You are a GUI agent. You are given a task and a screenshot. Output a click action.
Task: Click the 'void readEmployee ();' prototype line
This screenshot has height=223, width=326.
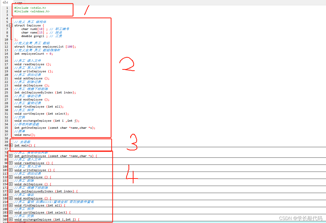[x=33, y=64]
